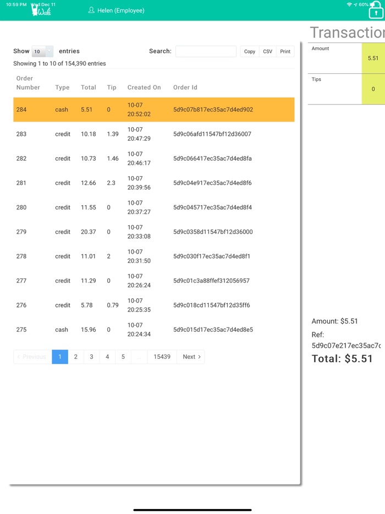Click order id 5d9c030f17ec35ac7d4ed8f1

pyautogui.click(x=212, y=256)
